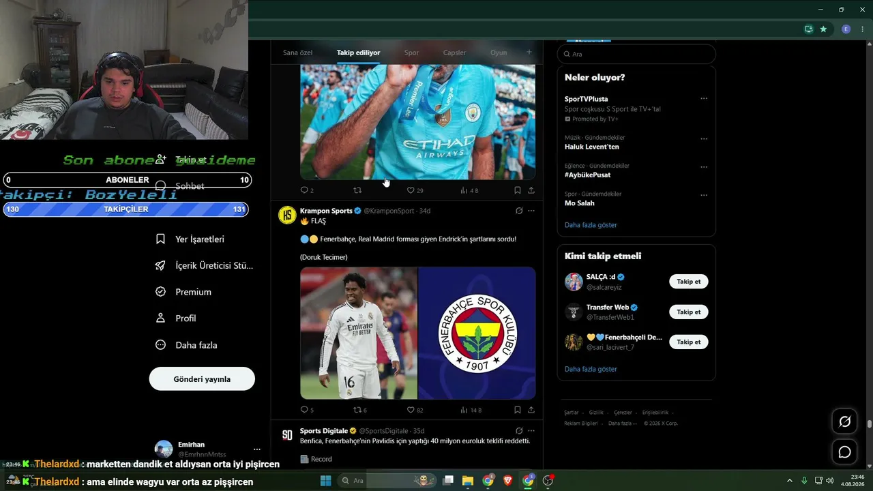873x491 pixels.
Task: Open the taskbar volume control
Action: (829, 481)
